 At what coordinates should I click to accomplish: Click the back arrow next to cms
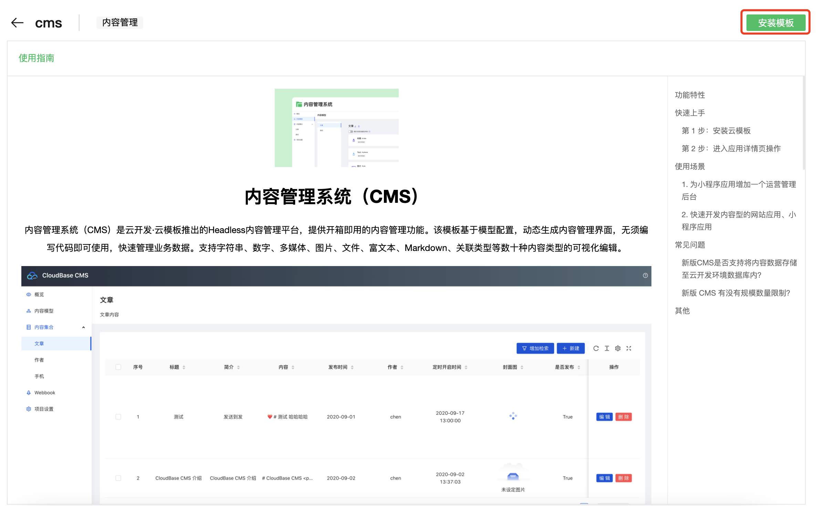(x=17, y=23)
